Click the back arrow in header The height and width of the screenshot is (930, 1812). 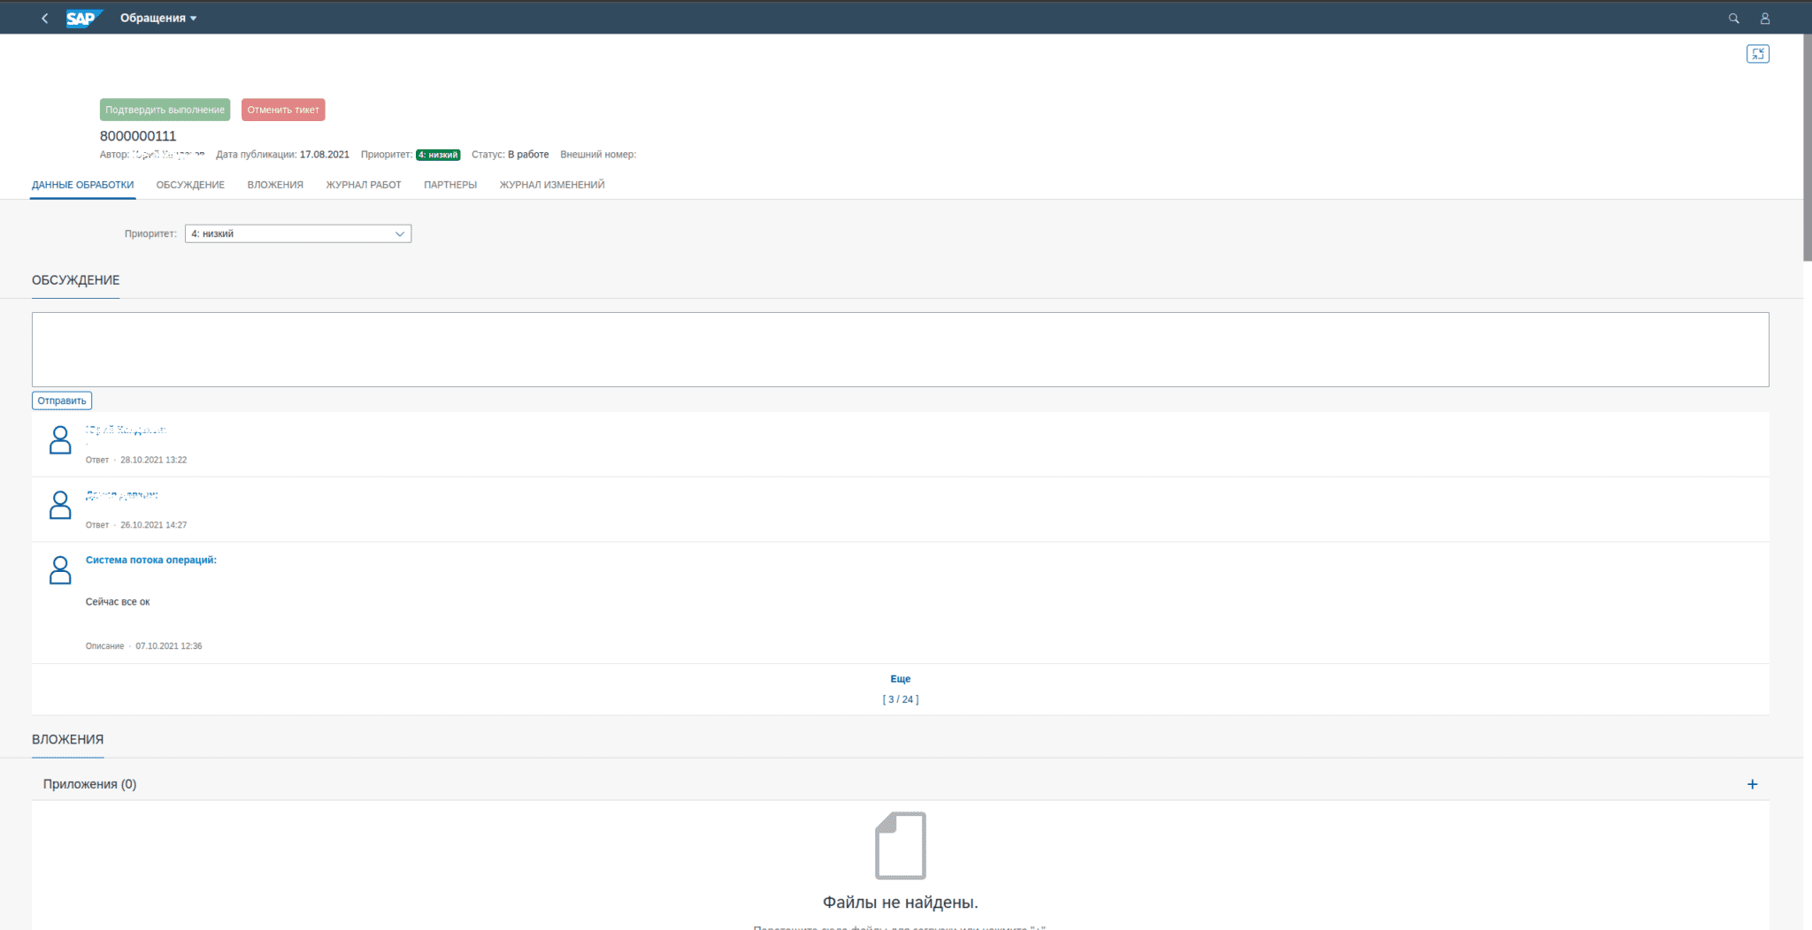coord(45,18)
